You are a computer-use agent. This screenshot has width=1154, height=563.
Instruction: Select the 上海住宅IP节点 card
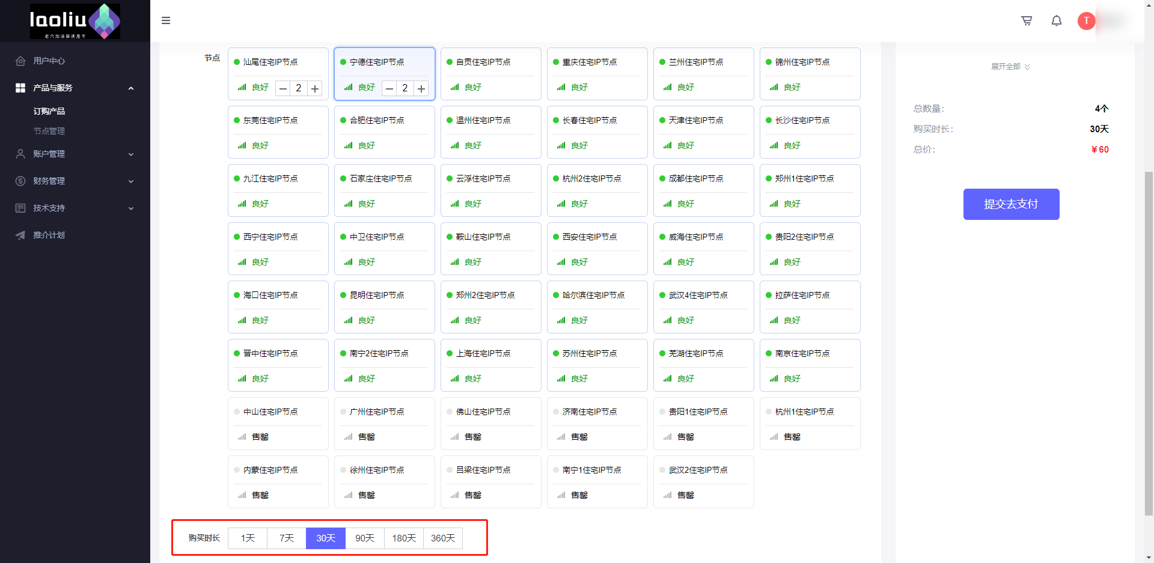pos(491,365)
